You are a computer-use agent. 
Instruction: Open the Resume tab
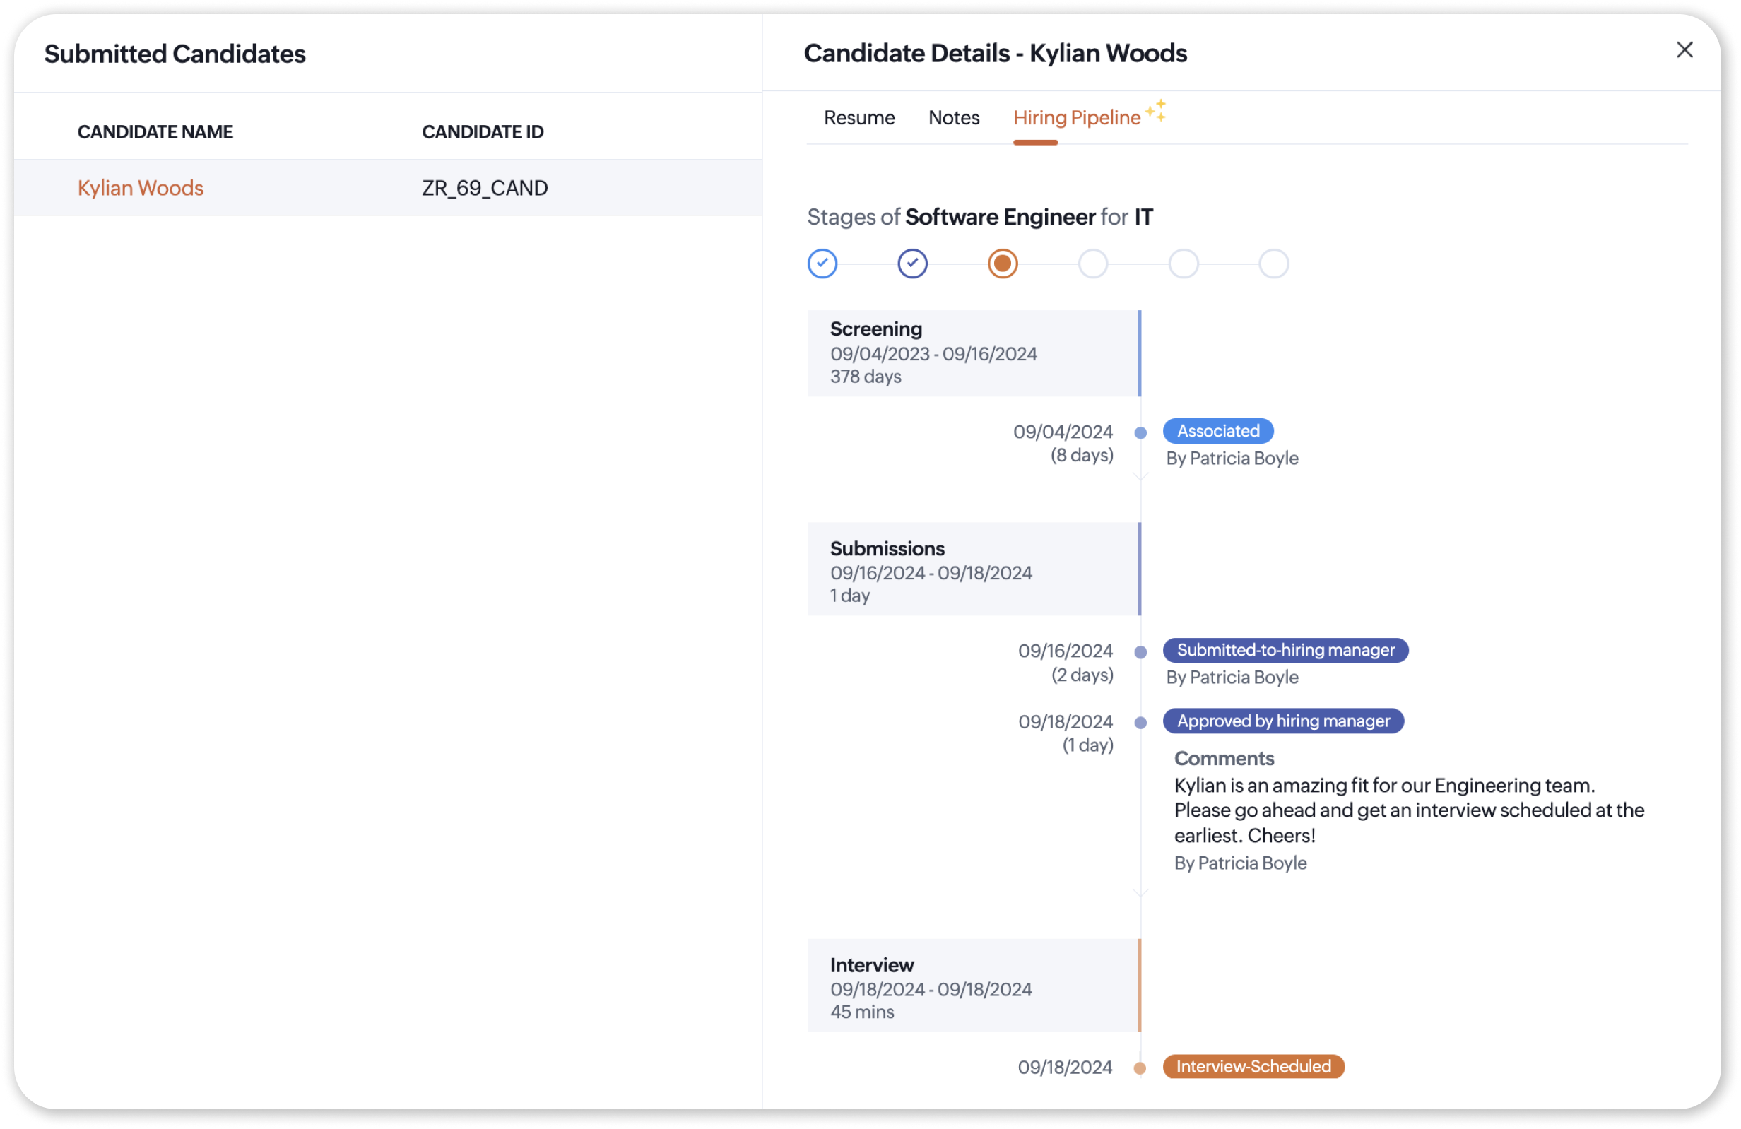click(x=858, y=118)
